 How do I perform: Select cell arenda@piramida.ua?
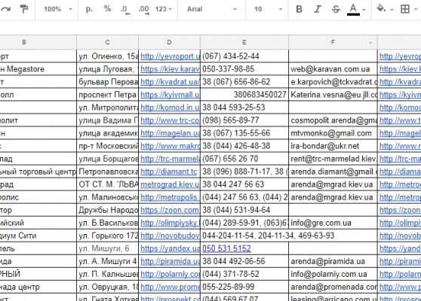coord(333,261)
